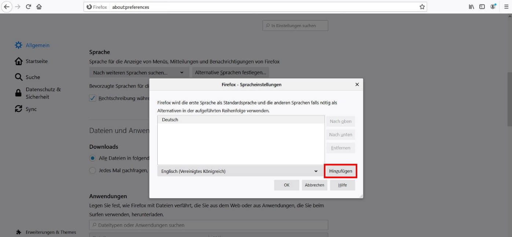Toggle the sidebar icon in the toolbar

coord(482,7)
